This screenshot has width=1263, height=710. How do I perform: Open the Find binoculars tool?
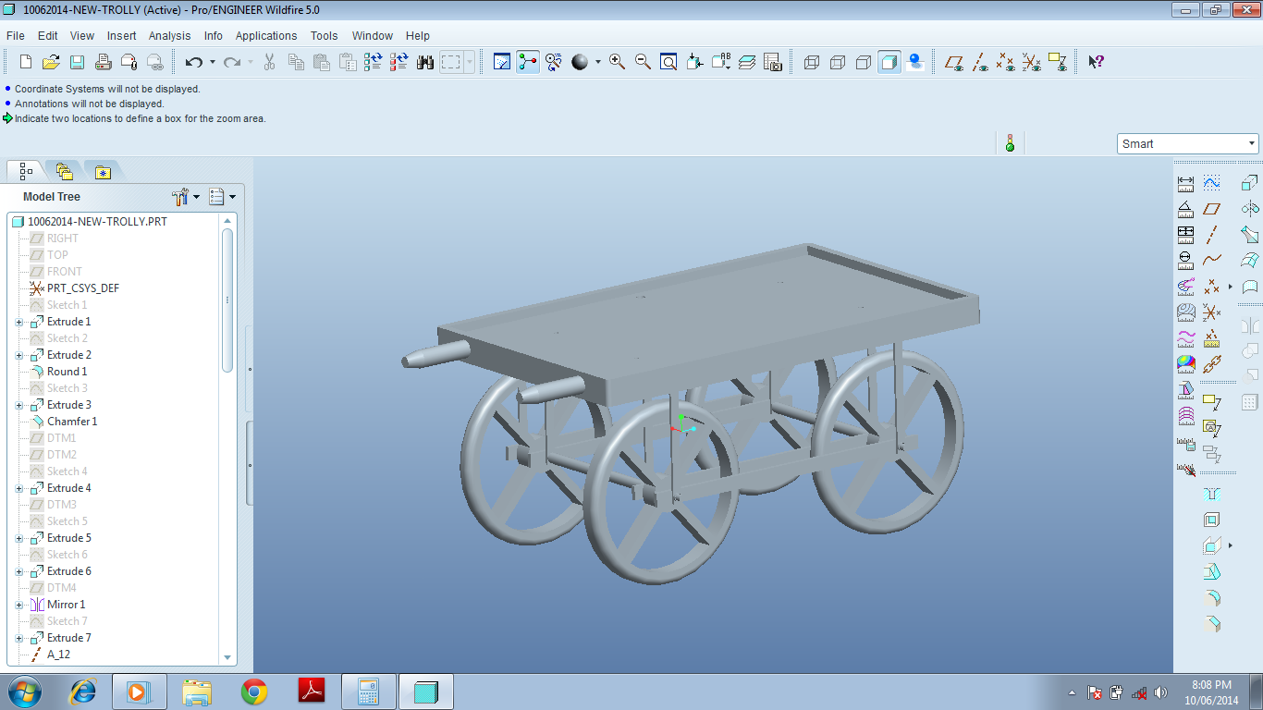click(x=425, y=62)
